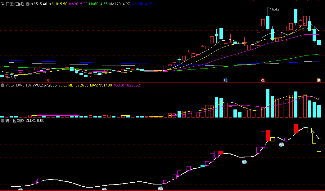Select the MA250: 4.25 label
The width and height of the screenshot is (325, 191).
click(x=142, y=4)
